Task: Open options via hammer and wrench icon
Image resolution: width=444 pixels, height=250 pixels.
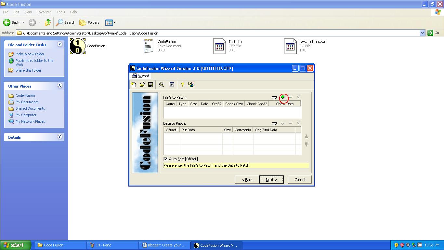Action: click(x=161, y=85)
